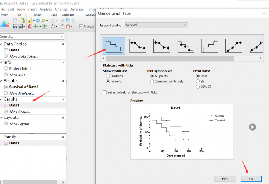Select the second survival graph thumbnail, points with lines

pos(138,46)
